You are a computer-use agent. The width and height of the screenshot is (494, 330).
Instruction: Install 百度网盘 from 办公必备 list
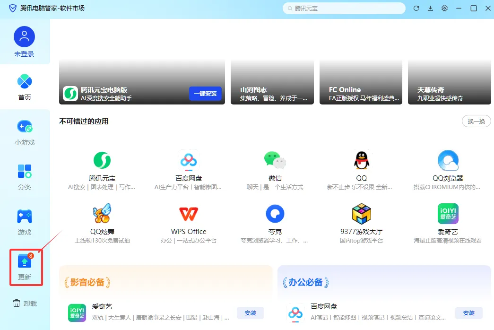(x=469, y=313)
